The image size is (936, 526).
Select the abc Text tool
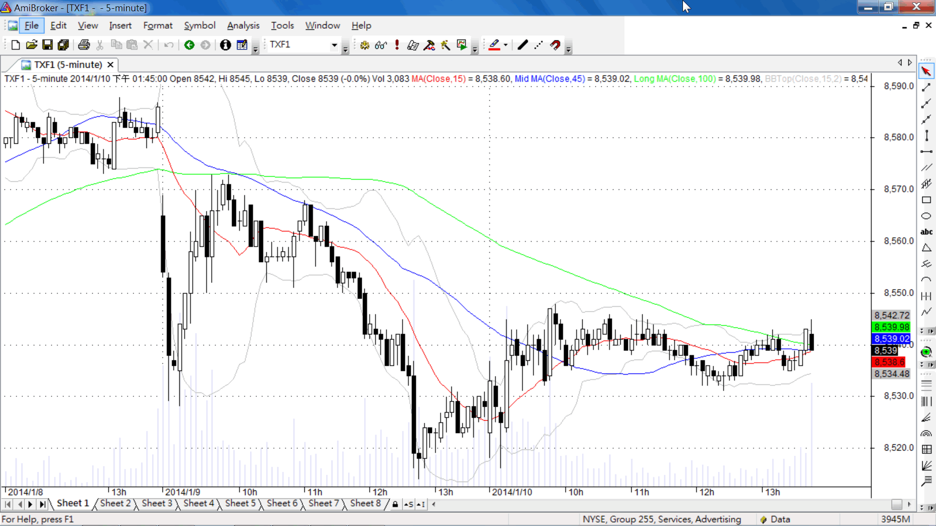click(x=926, y=232)
